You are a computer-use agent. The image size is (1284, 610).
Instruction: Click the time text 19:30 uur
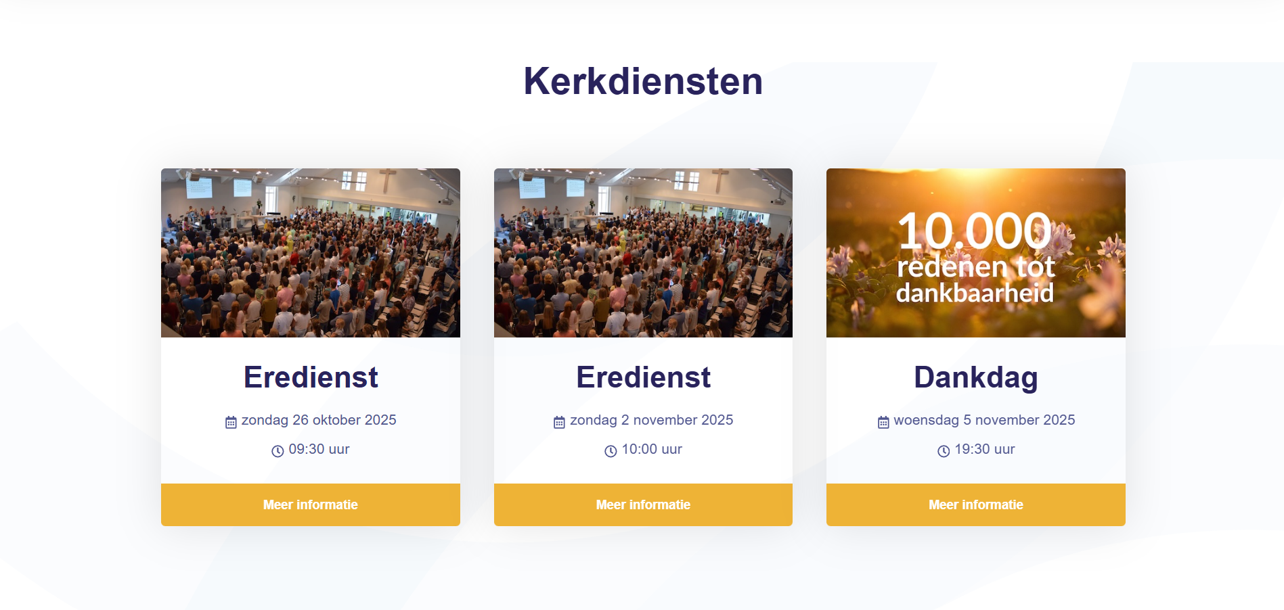click(x=985, y=449)
